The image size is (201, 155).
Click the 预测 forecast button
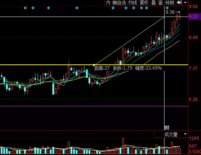click(x=169, y=3)
